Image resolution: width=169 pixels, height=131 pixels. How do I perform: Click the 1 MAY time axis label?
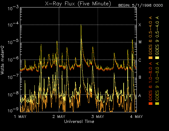click(x=20, y=117)
